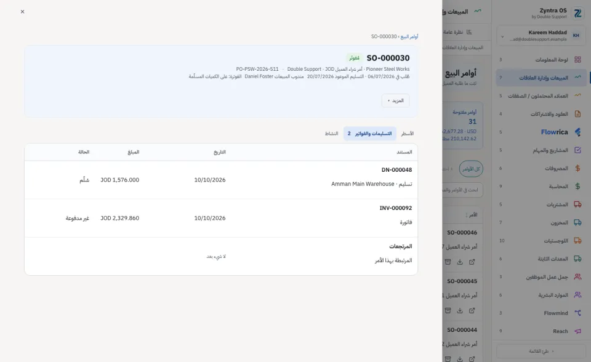Open Logistics (اللوجستيات) truck icon
Image resolution: width=591 pixels, height=362 pixels.
(x=577, y=241)
